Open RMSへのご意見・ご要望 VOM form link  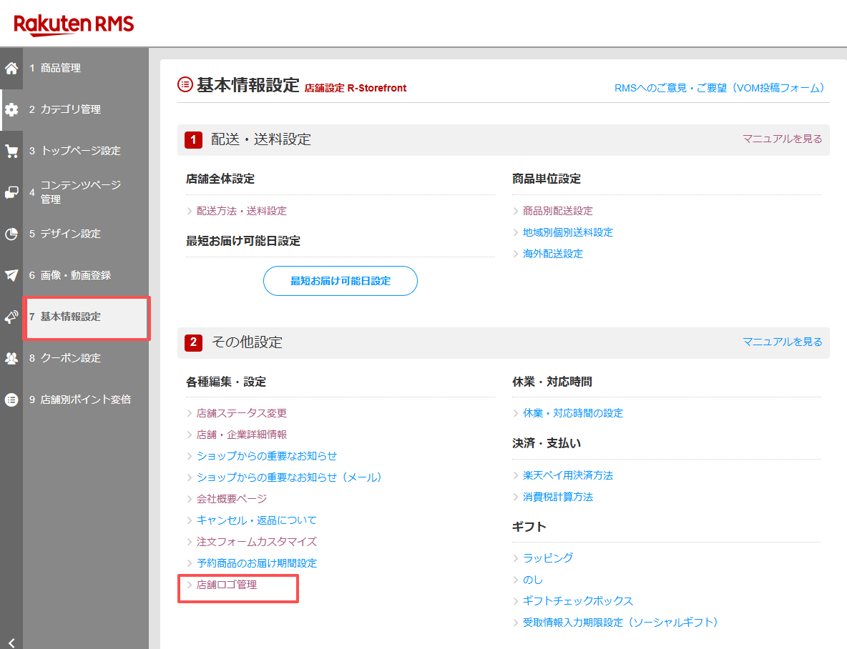pos(719,88)
